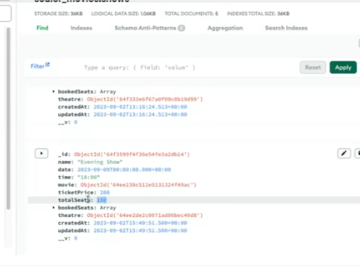Click the ticketPrice value 200

(x=105, y=192)
